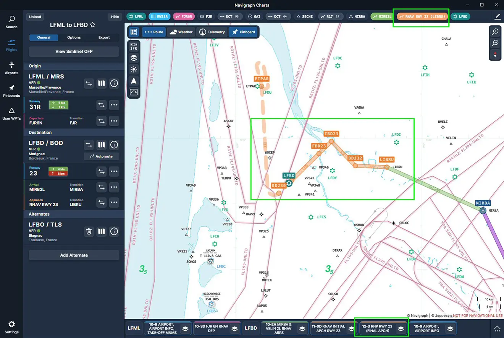504x338 pixels.
Task: Click the LIBRU waypoint label on map
Action: click(x=386, y=159)
